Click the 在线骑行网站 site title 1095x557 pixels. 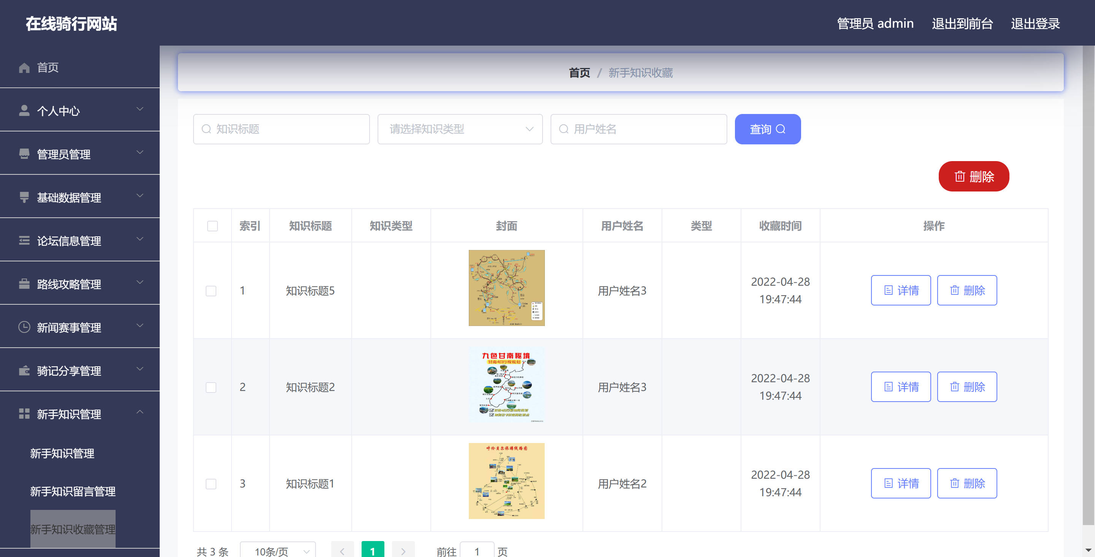click(x=71, y=24)
